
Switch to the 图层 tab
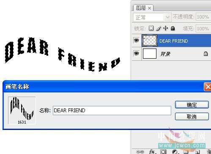coord(141,8)
